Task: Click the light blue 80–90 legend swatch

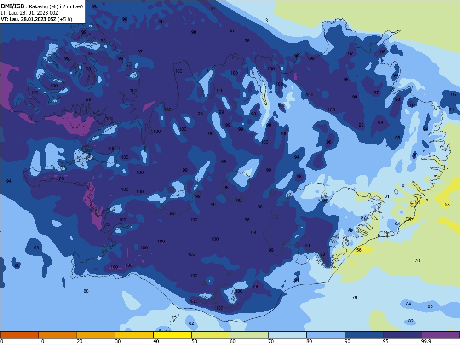Action: point(326,335)
